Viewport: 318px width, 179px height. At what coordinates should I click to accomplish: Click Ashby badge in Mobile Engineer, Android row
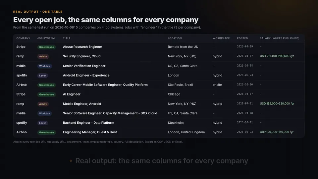[x=43, y=104]
